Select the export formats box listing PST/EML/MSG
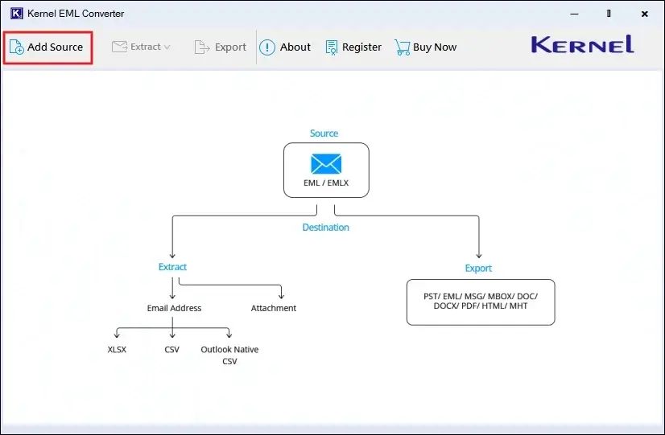665x435 pixels. 481,302
